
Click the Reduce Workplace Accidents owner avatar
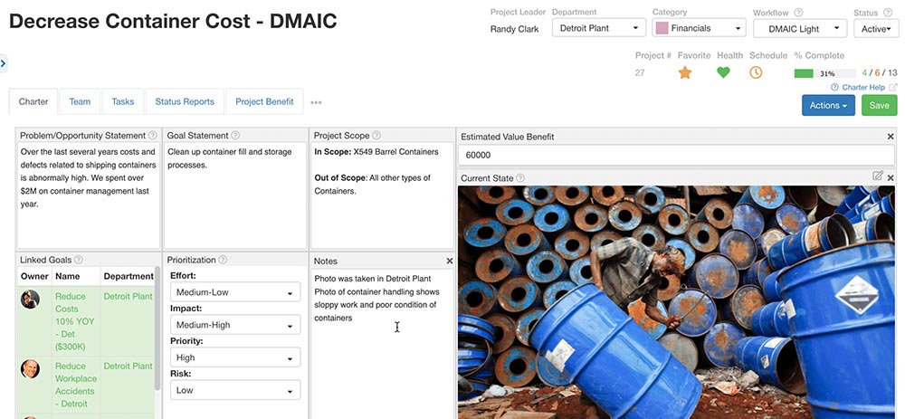point(30,369)
